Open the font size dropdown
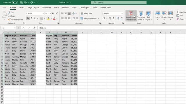186x104 pixels. click(50, 14)
